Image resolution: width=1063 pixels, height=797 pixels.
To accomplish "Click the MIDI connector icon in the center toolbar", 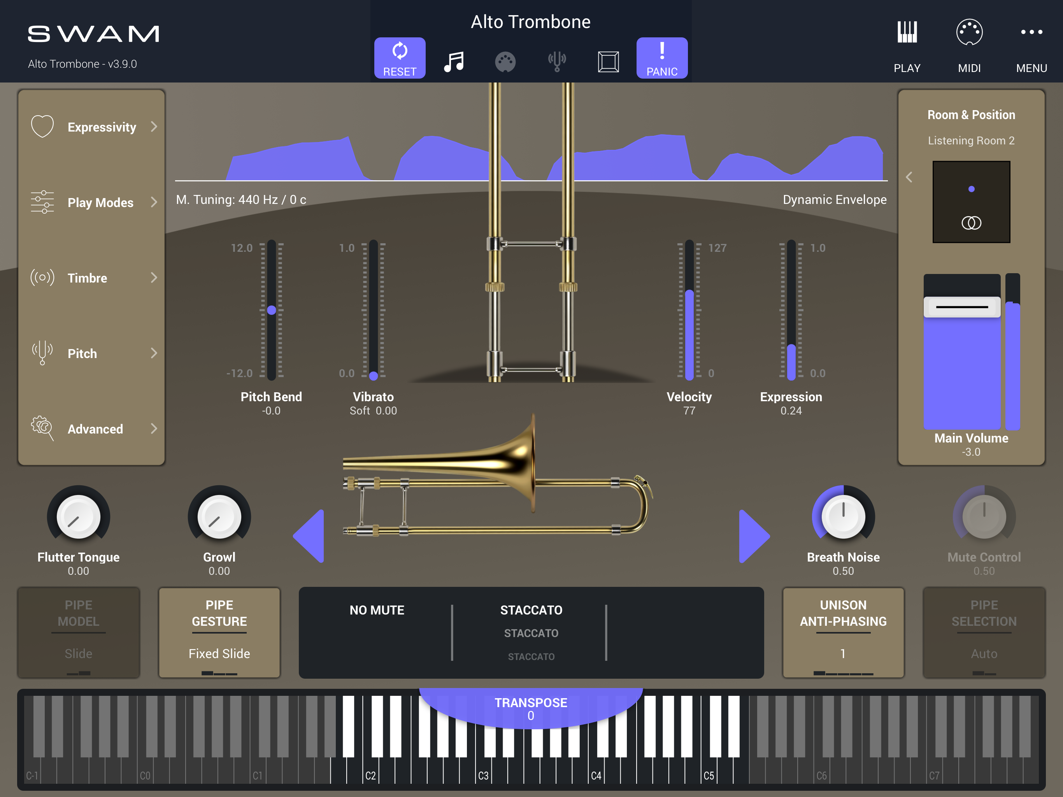I will pos(505,62).
